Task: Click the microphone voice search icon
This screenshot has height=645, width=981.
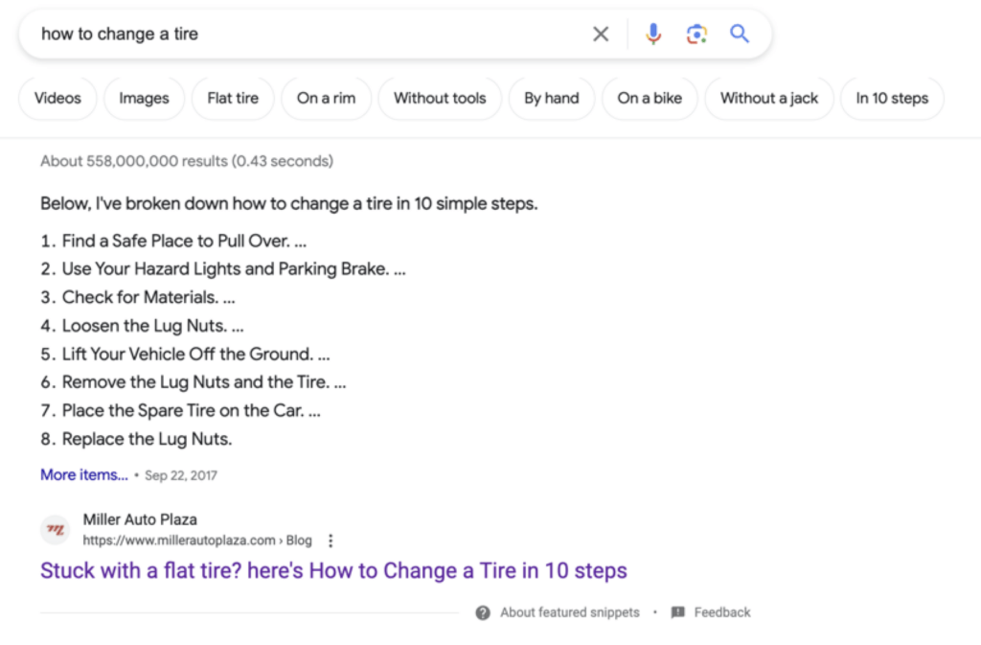Action: [x=653, y=34]
